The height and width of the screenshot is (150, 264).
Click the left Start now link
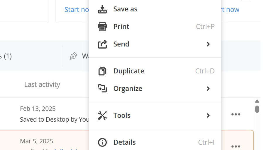click(x=77, y=10)
